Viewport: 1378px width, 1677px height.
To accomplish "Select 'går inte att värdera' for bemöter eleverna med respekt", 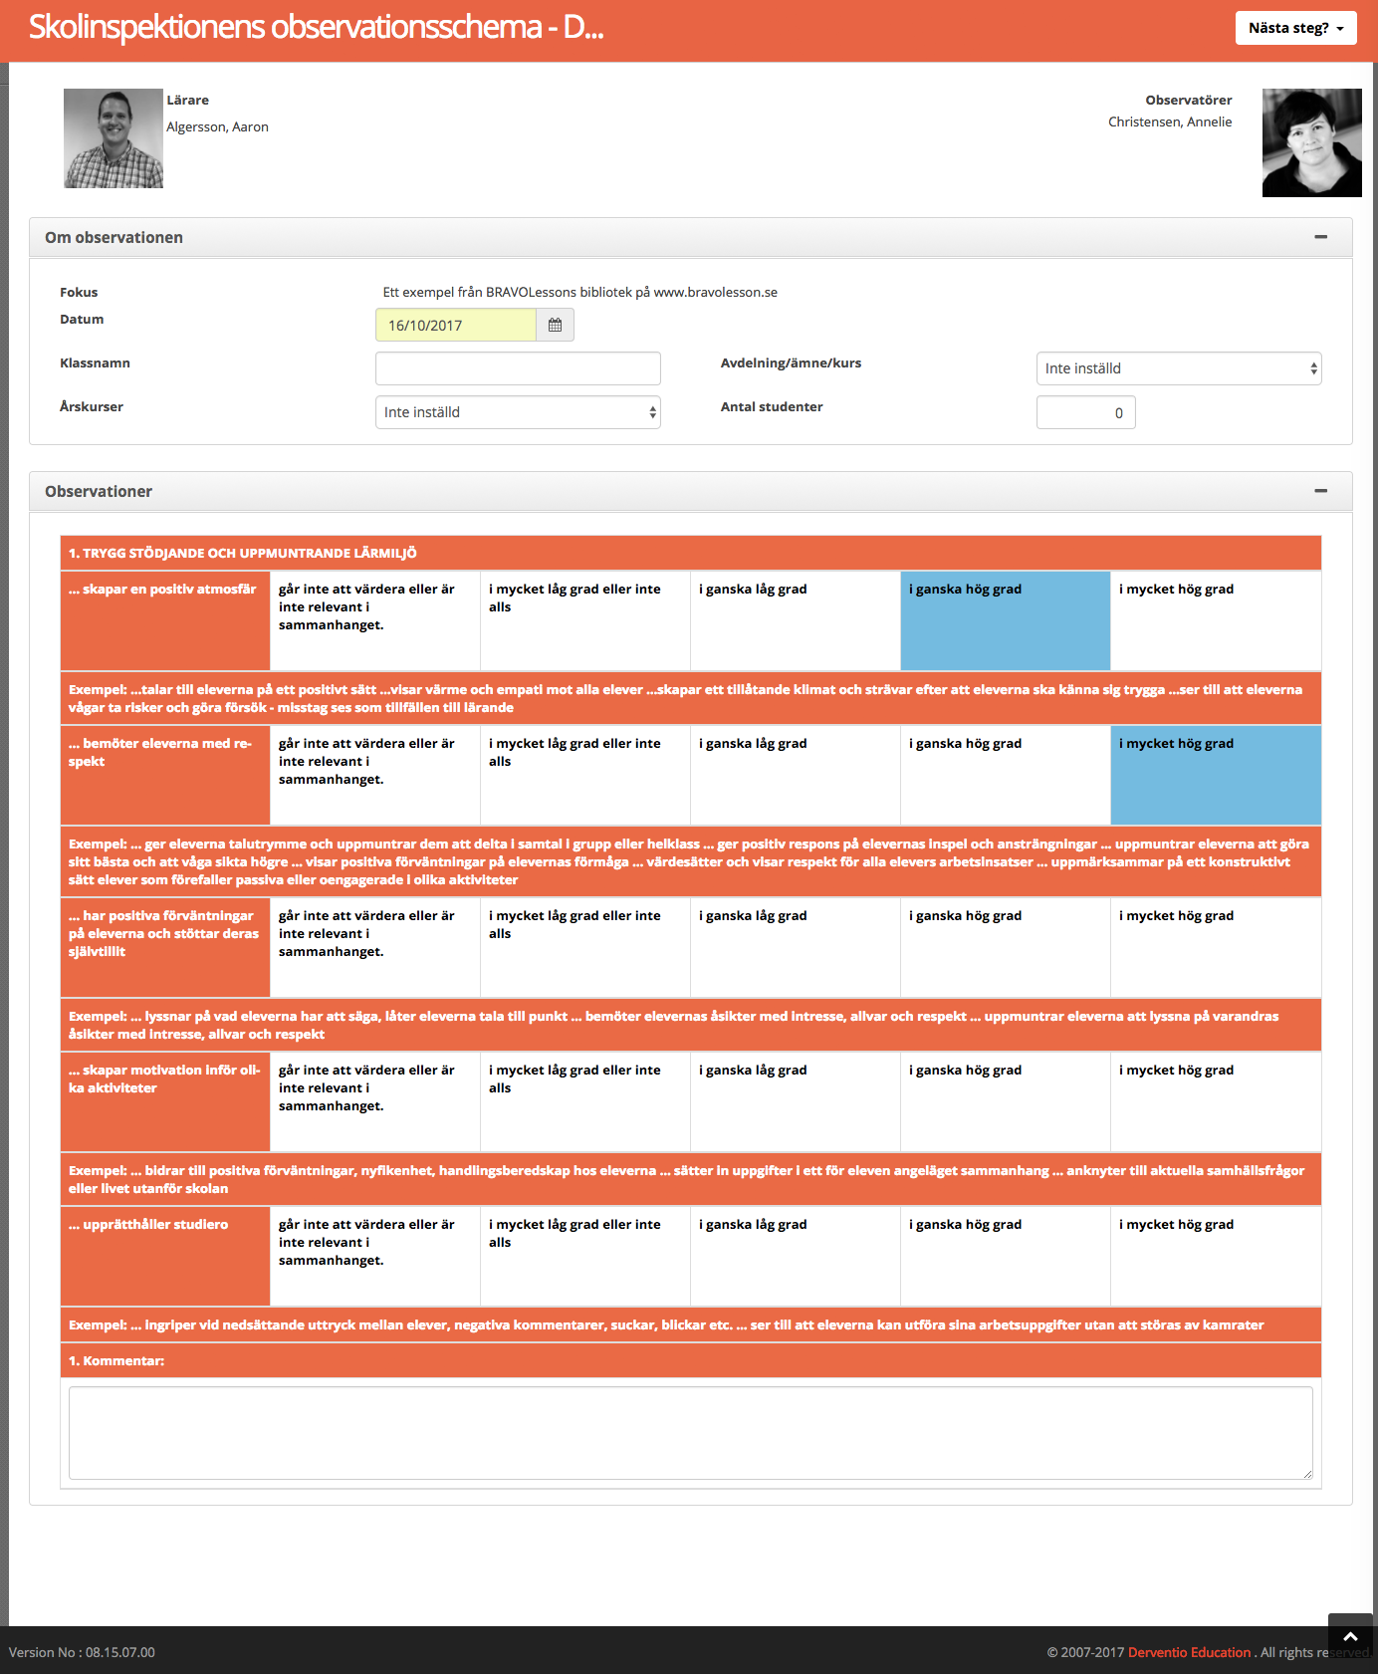I will [x=375, y=775].
